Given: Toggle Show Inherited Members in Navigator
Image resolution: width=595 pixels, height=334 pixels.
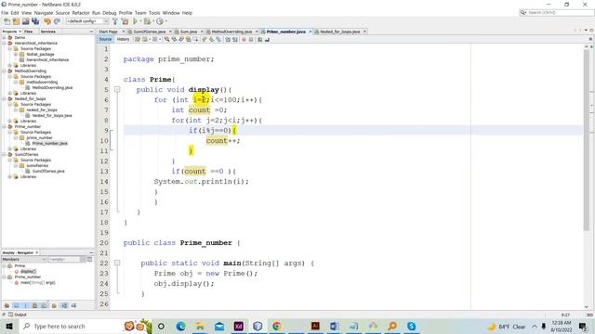Looking at the screenshot, I should click(x=7, y=305).
